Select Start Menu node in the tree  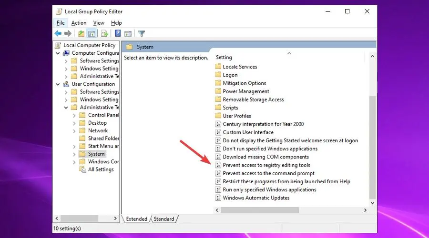tap(103, 146)
